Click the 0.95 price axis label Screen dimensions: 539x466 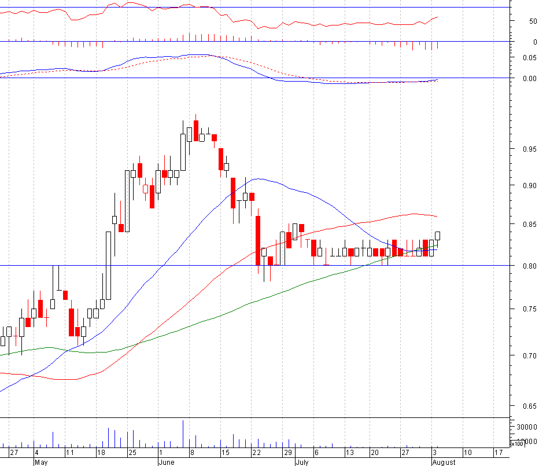(x=529, y=149)
